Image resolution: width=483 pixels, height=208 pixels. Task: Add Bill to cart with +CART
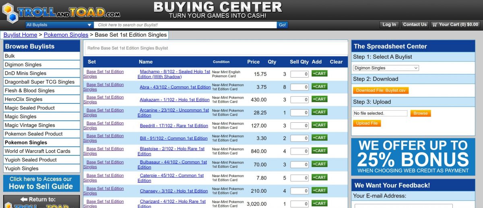[x=319, y=138]
